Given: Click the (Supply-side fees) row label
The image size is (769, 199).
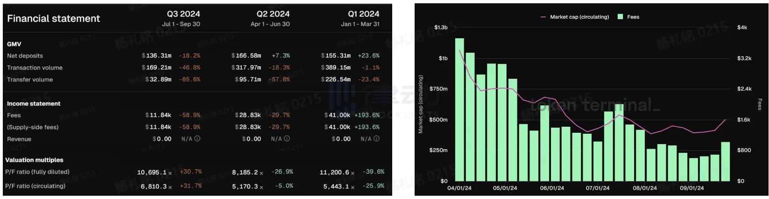Looking at the screenshot, I should point(33,127).
